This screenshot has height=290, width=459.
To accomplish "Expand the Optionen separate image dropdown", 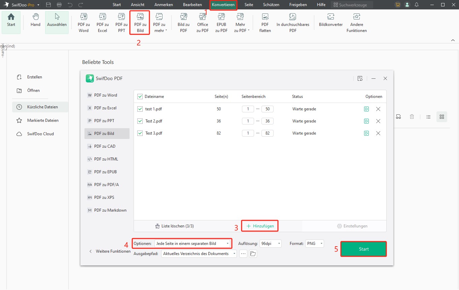I will point(192,244).
